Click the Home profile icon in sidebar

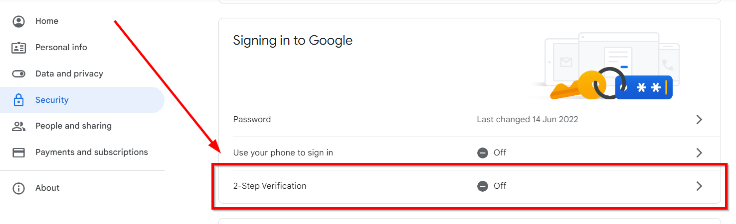[x=19, y=21]
